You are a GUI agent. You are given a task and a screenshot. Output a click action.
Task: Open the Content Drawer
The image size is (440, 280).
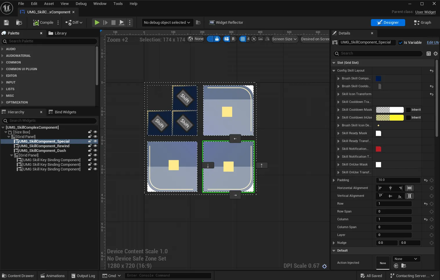[18, 275]
